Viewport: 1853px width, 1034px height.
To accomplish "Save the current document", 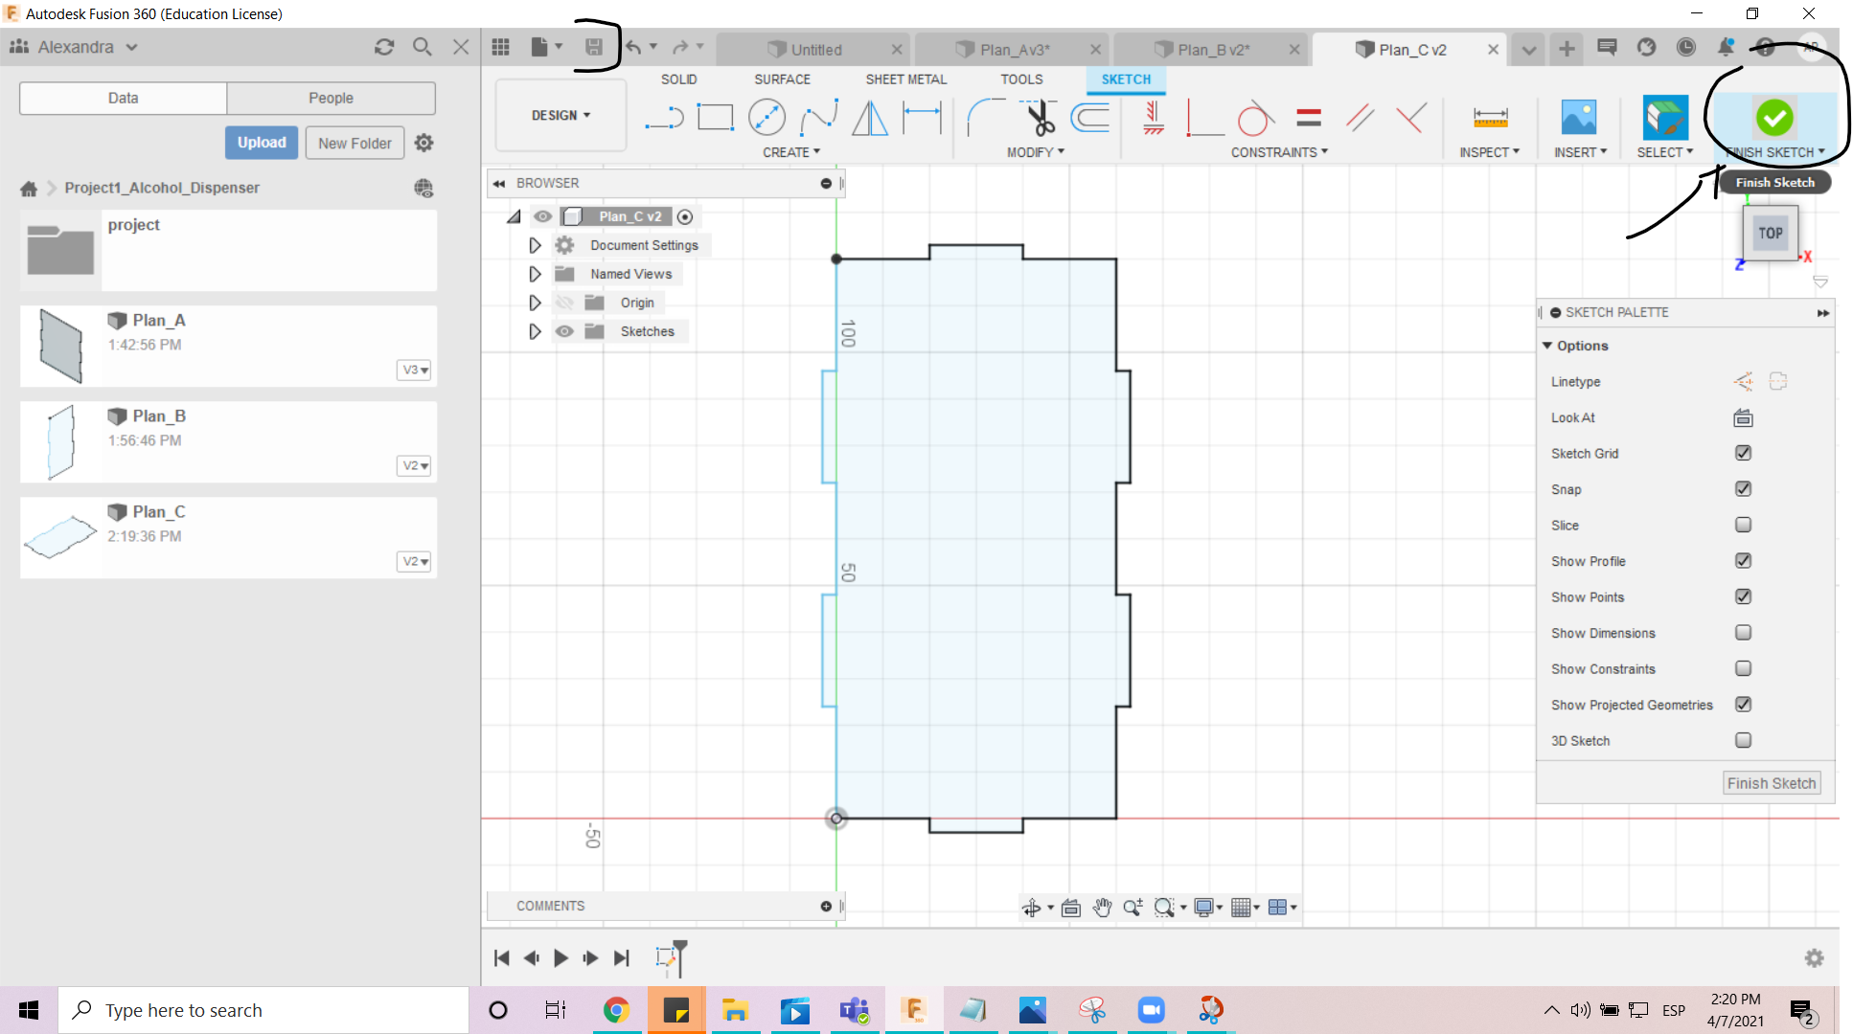I will click(x=593, y=47).
